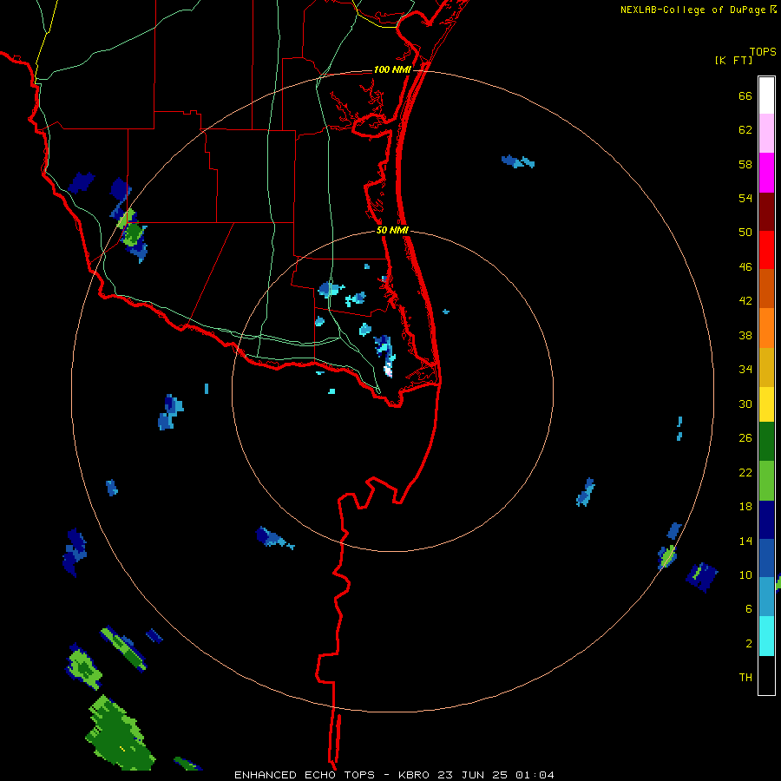Click the legend value '54'
781x781 pixels.
pos(745,198)
